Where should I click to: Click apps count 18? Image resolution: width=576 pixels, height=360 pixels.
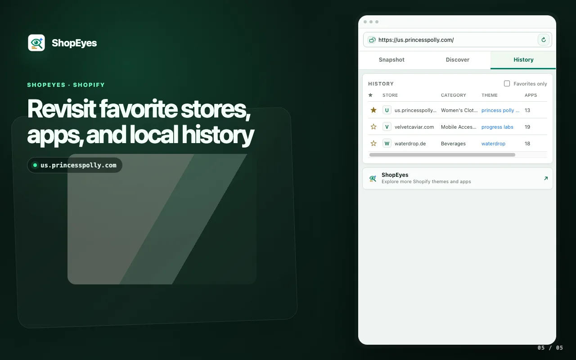click(x=527, y=144)
